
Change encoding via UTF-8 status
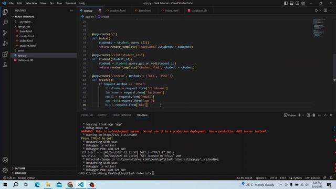(x=273, y=177)
